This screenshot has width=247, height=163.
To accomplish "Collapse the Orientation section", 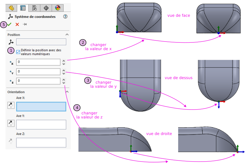I will pyautogui.click(x=67, y=92).
